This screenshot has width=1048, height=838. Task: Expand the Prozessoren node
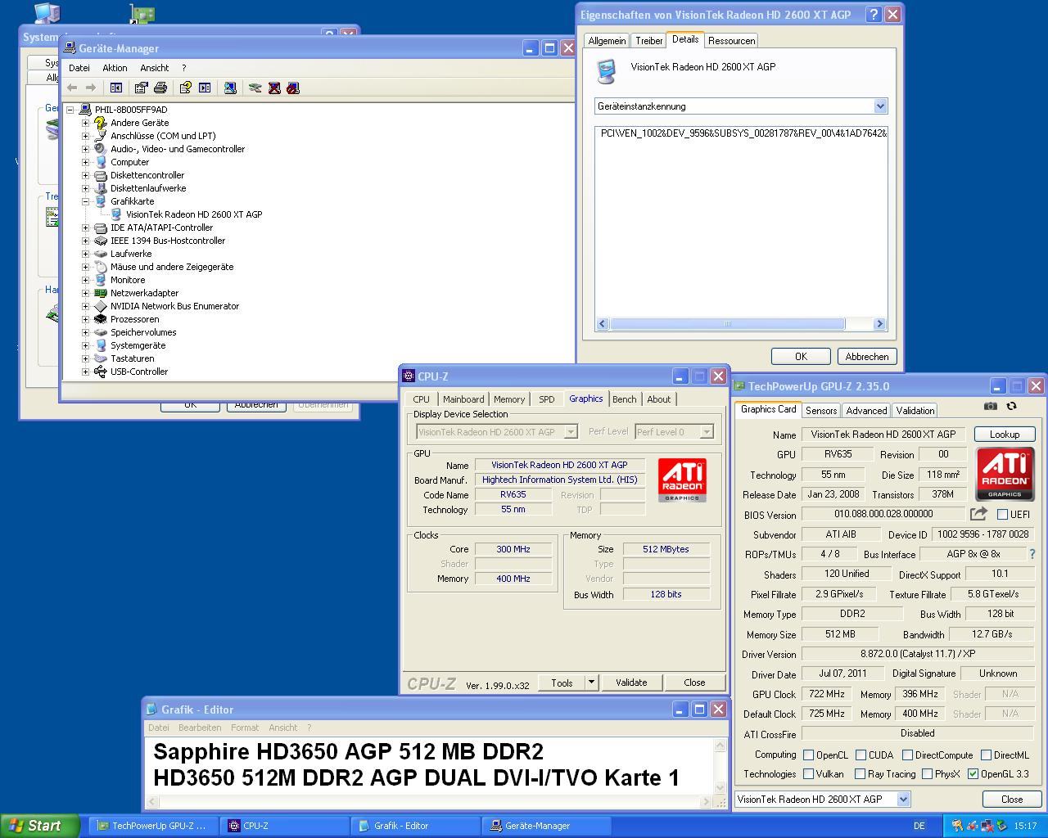tap(85, 319)
